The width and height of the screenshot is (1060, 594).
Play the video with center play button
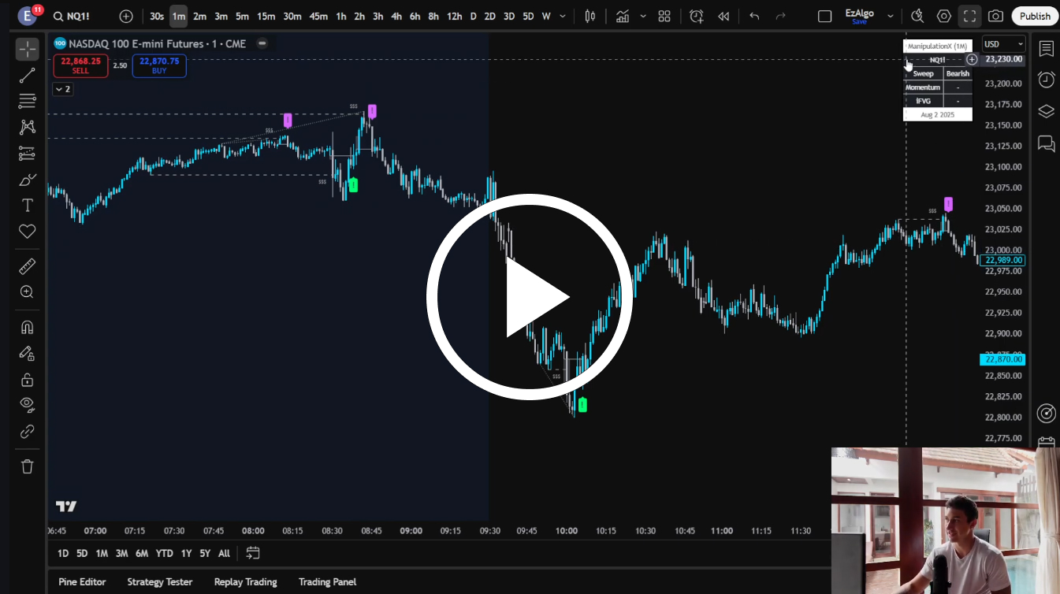tap(530, 297)
